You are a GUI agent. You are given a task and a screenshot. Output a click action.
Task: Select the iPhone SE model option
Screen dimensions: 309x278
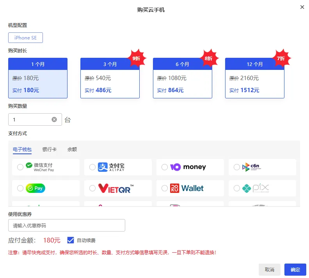tap(25, 37)
